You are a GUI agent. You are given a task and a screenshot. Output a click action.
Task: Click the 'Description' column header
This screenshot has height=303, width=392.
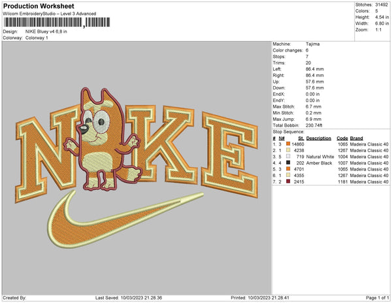pyautogui.click(x=319, y=138)
